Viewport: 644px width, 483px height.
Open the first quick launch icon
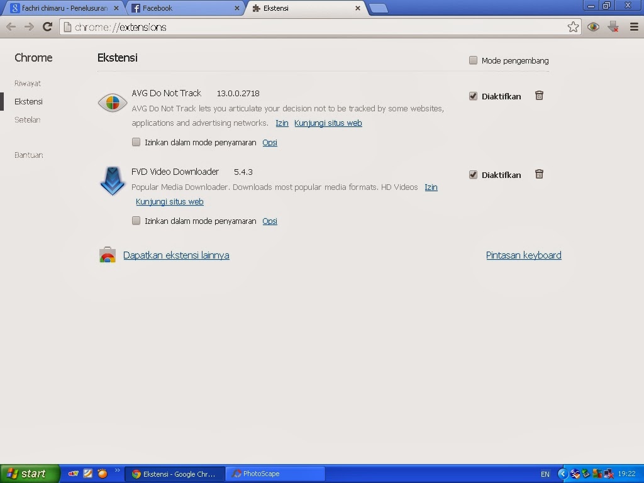[x=74, y=474]
